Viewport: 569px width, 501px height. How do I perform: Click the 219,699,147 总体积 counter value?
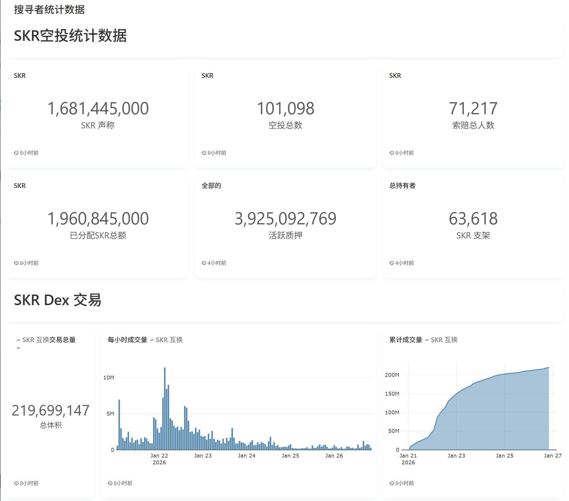pyautogui.click(x=51, y=410)
